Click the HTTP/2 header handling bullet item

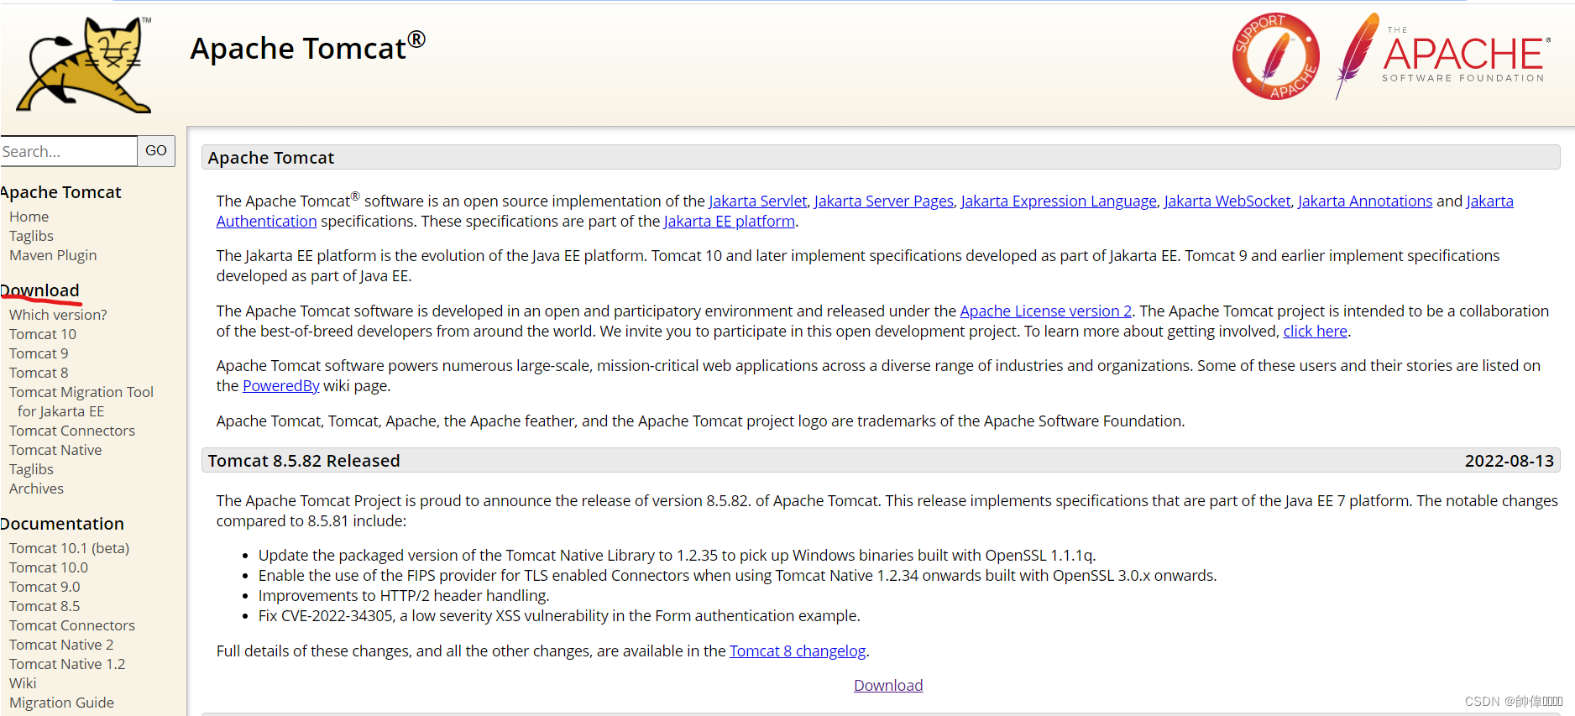pos(404,596)
